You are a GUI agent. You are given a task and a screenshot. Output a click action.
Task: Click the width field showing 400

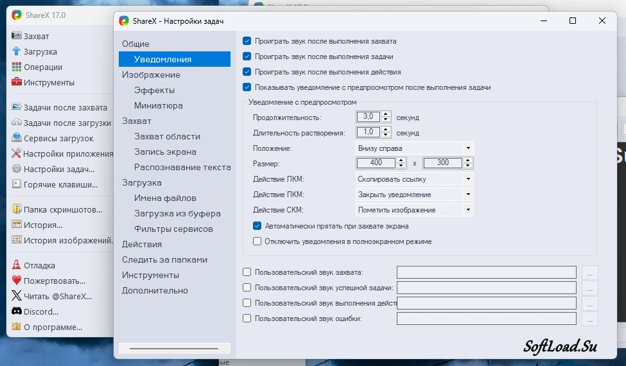click(x=376, y=163)
